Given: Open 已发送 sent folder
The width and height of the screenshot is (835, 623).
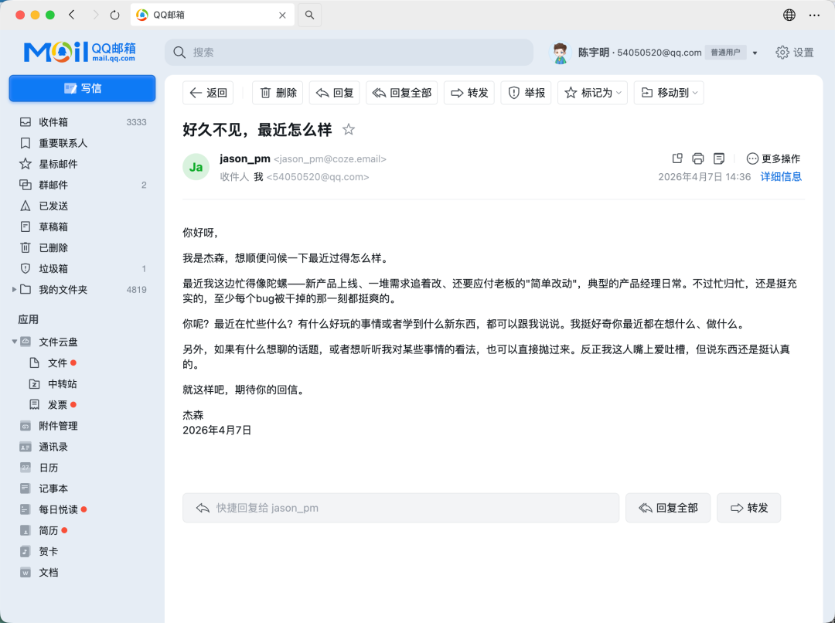Looking at the screenshot, I should tap(82, 206).
